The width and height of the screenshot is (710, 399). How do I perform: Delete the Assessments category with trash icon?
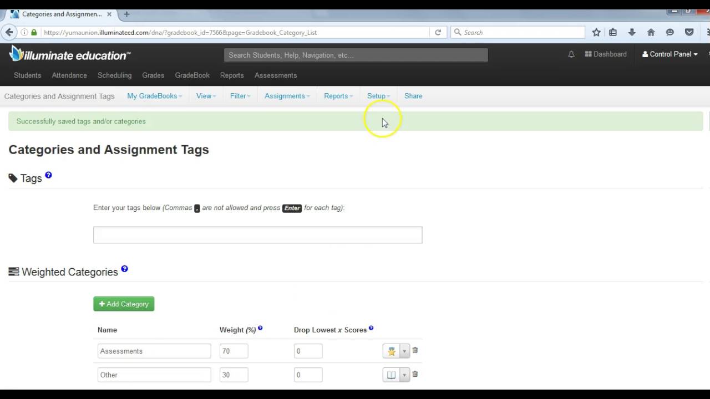415,350
